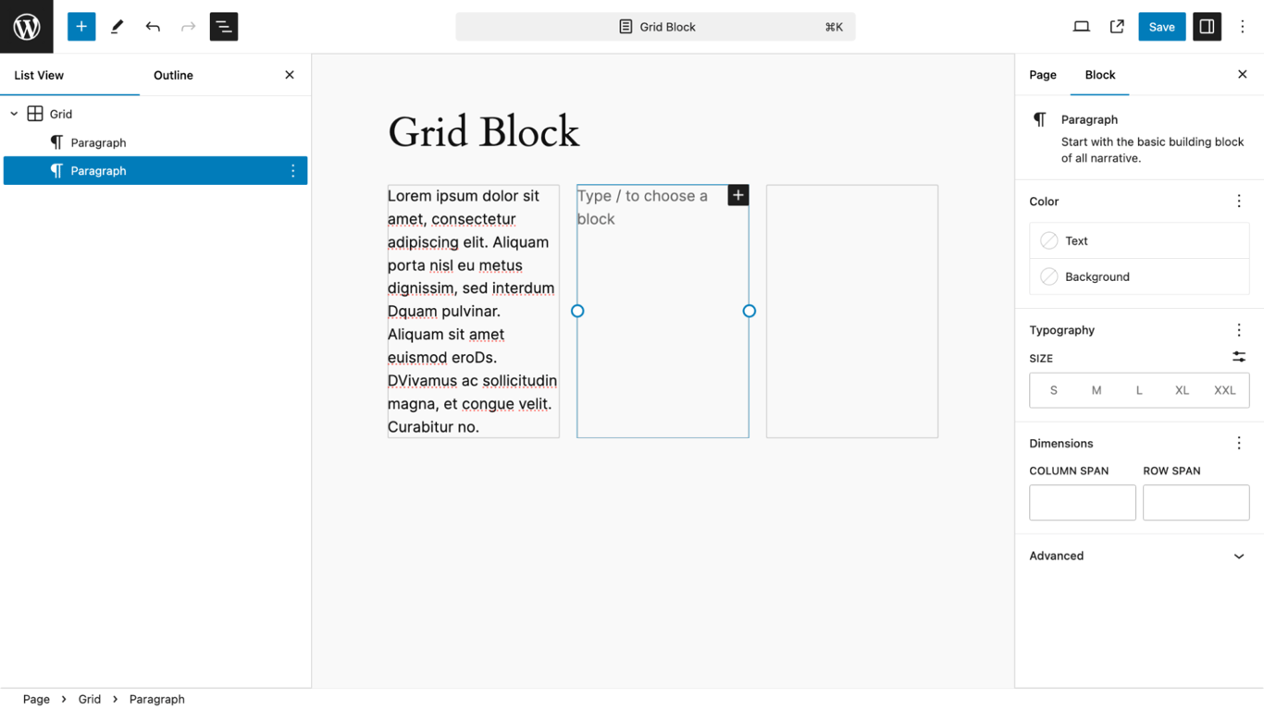Open the Document Overview icon

point(223,26)
